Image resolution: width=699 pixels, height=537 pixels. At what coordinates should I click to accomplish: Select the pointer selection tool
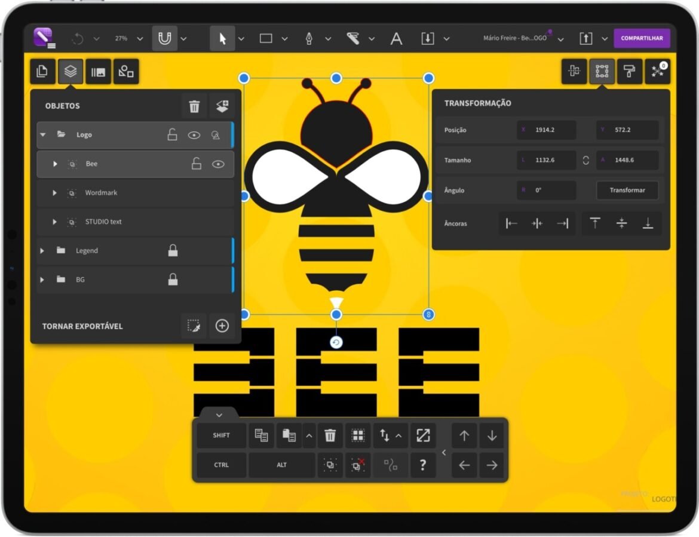(x=222, y=38)
